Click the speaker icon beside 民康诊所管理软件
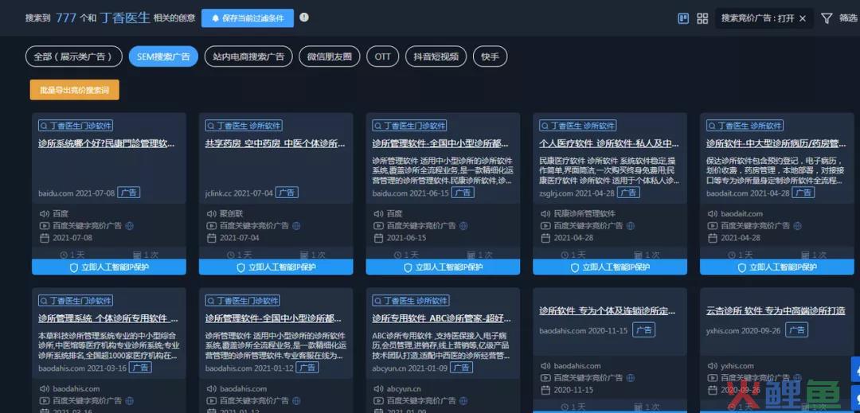This screenshot has width=860, height=413. [x=545, y=213]
